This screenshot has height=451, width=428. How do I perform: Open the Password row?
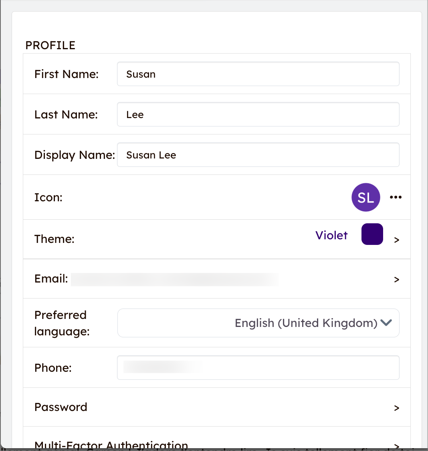[61, 407]
